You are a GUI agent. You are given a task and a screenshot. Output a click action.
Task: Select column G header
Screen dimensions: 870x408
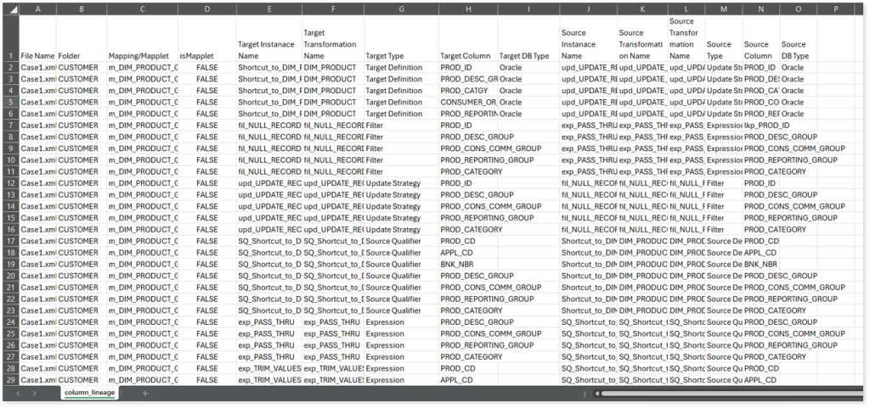(401, 9)
